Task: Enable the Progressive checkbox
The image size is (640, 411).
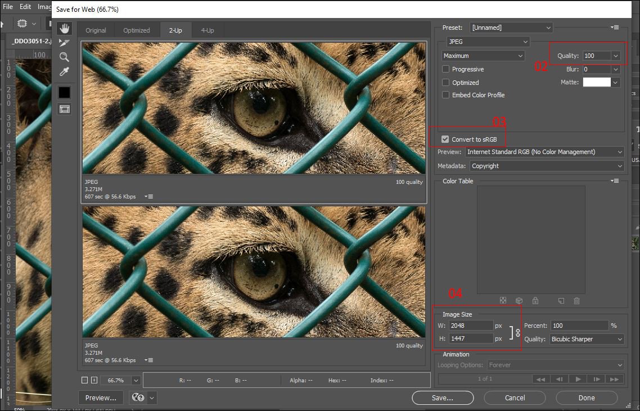Action: (x=445, y=69)
